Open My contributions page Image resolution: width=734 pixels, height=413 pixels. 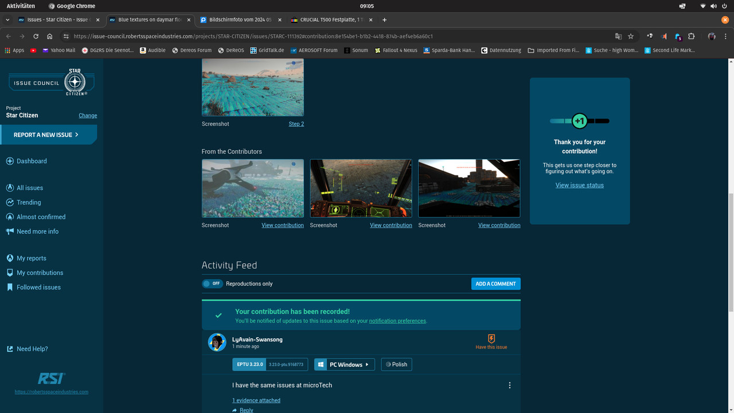34,273
